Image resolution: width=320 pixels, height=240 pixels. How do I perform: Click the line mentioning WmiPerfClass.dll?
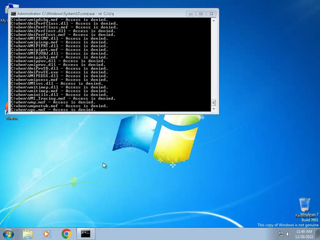(64, 23)
